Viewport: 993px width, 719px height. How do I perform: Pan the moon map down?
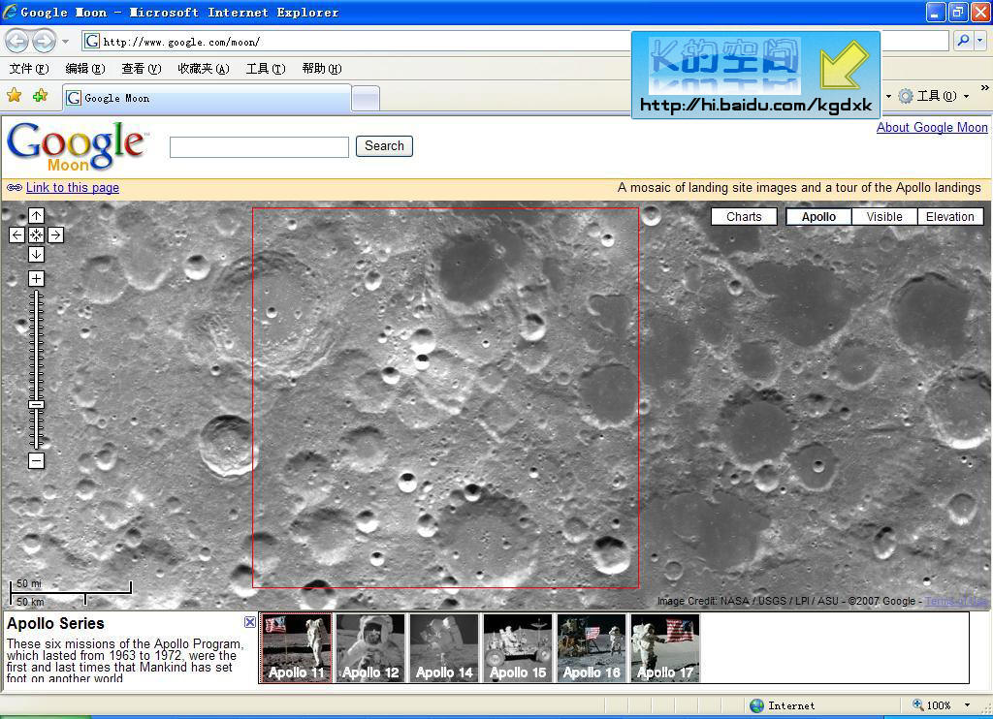coord(36,254)
